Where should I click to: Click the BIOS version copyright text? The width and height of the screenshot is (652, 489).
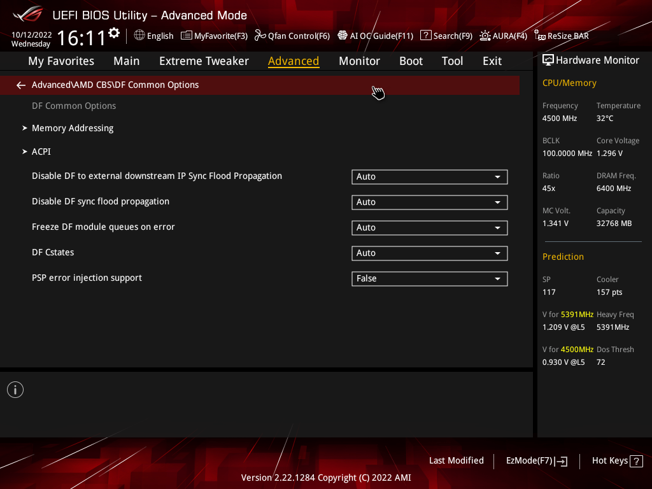click(x=326, y=478)
